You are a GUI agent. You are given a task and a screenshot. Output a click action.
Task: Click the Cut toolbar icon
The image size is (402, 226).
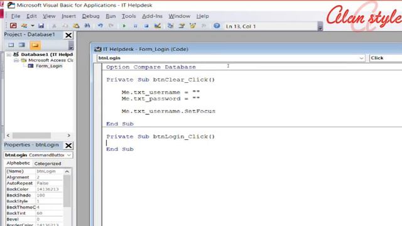[x=54, y=26]
